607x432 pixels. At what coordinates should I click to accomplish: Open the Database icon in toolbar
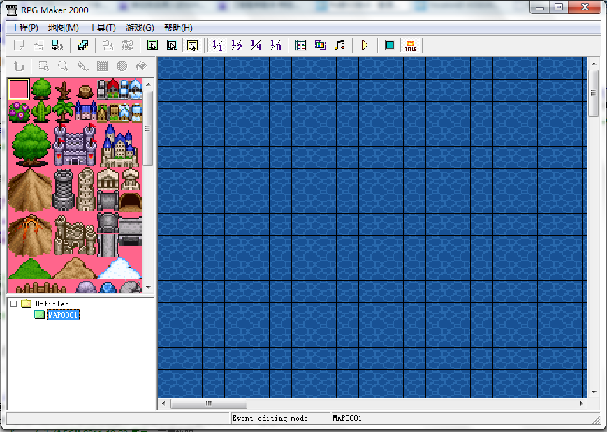click(300, 45)
